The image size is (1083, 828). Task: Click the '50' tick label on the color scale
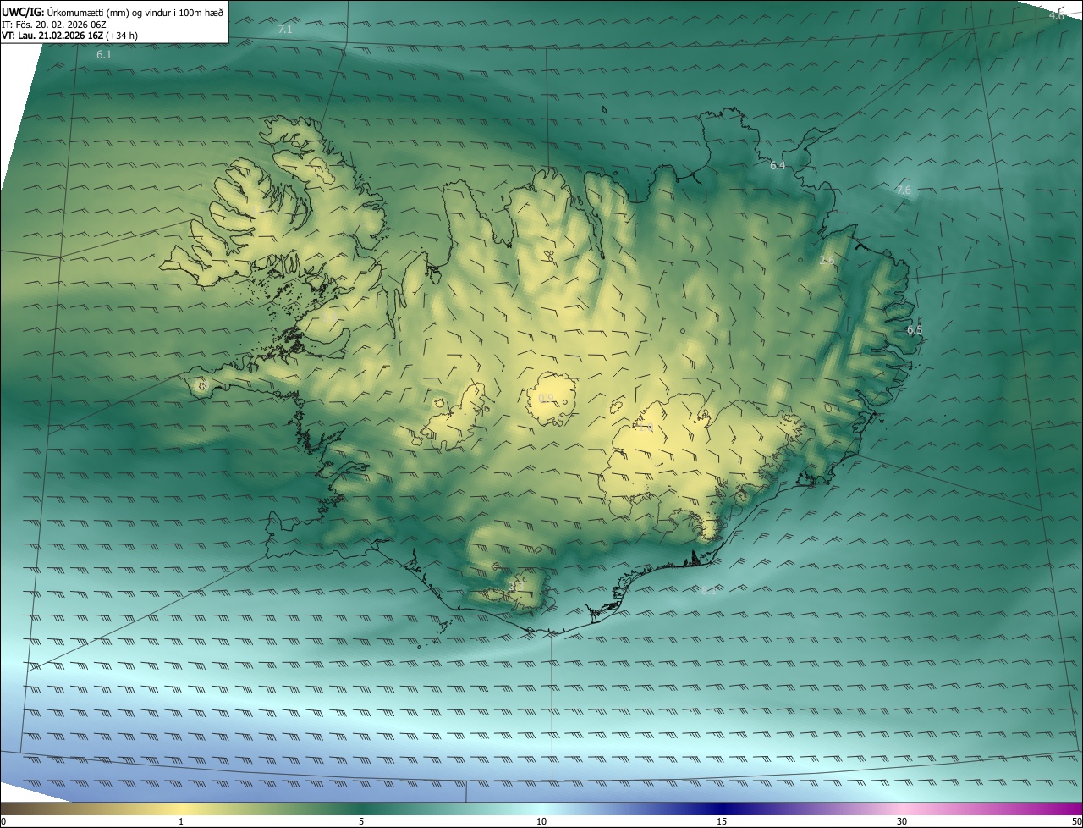tap(1075, 821)
